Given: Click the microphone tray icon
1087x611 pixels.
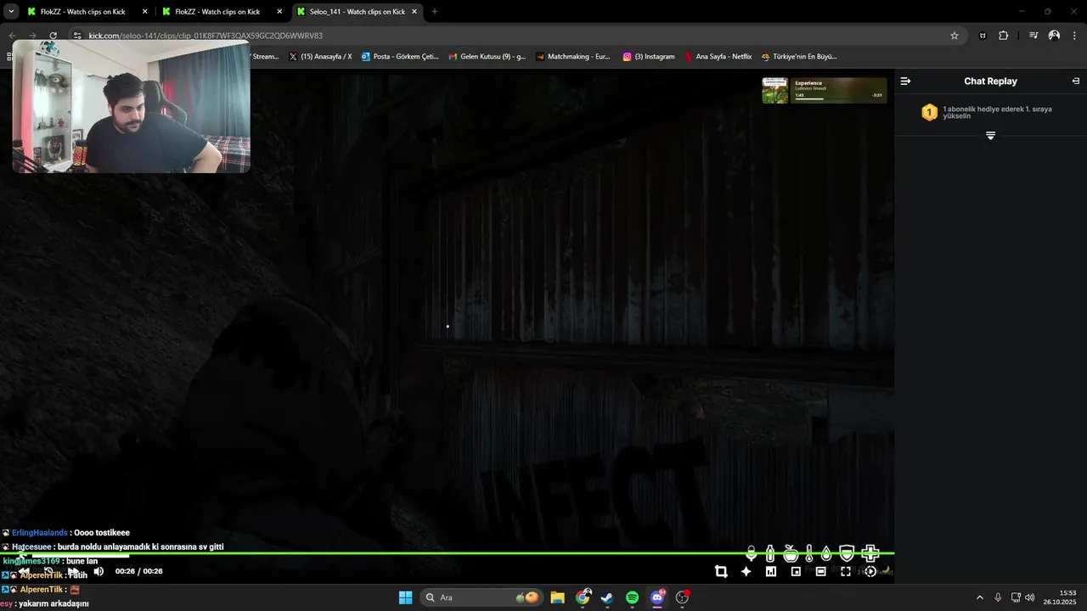Looking at the screenshot, I should (x=998, y=597).
